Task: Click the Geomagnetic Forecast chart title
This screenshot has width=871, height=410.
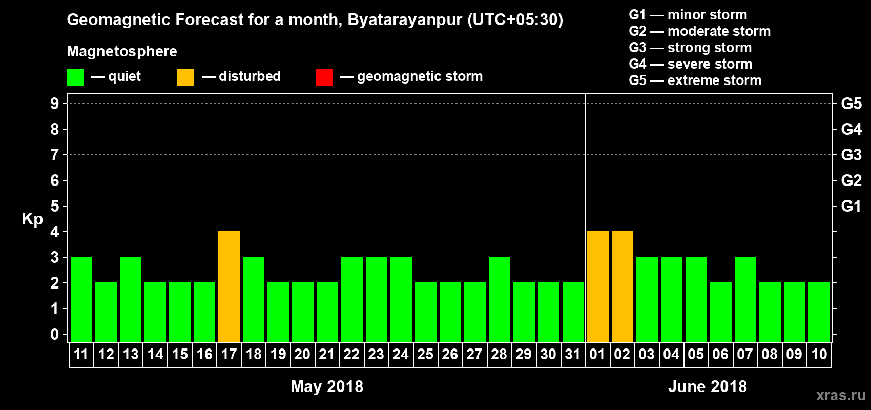Action: [x=315, y=20]
